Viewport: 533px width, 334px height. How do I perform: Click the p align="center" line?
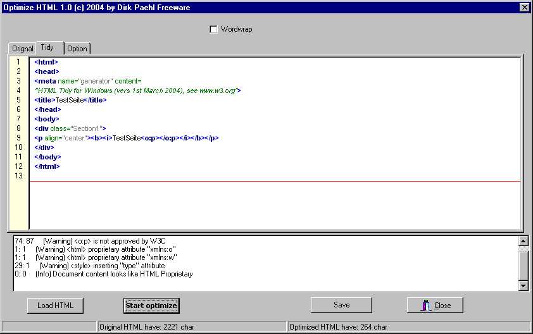pos(127,138)
